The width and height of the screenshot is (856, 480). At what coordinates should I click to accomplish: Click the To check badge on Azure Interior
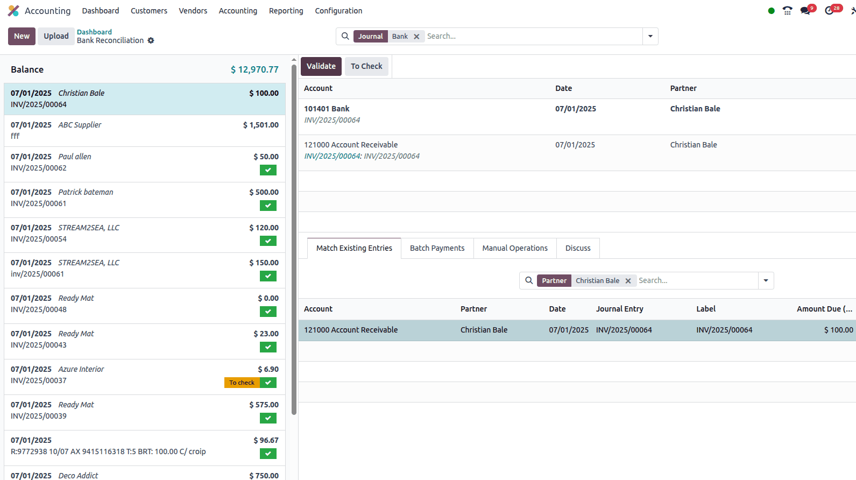(242, 383)
